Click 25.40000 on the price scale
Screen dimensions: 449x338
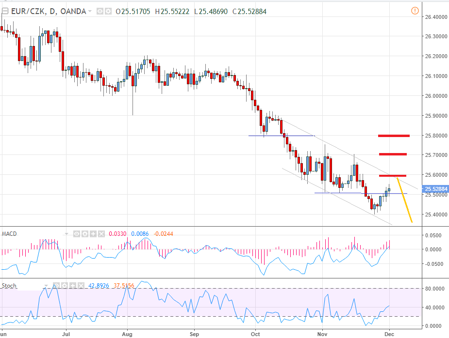coord(436,215)
